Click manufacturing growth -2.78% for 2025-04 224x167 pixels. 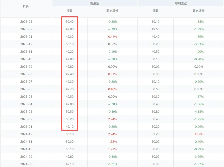click(112, 104)
